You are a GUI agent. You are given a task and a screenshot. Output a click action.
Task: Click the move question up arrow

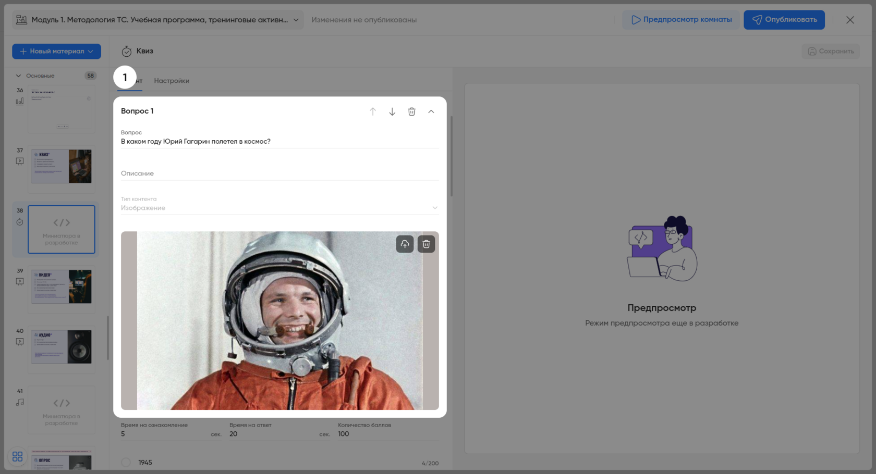(x=373, y=111)
